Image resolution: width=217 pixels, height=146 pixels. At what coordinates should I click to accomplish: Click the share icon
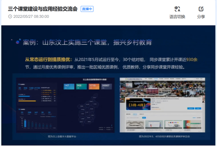point(201,9)
